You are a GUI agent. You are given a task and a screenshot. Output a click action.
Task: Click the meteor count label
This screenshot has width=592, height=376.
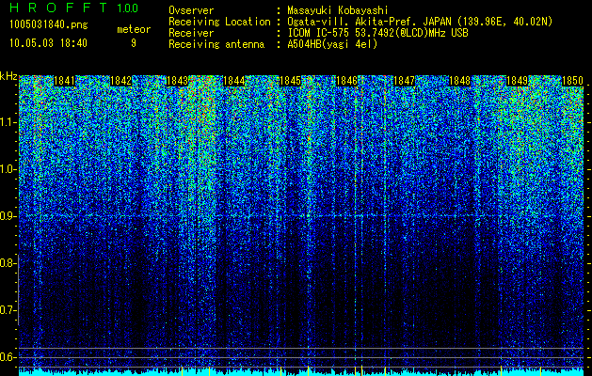point(134,29)
